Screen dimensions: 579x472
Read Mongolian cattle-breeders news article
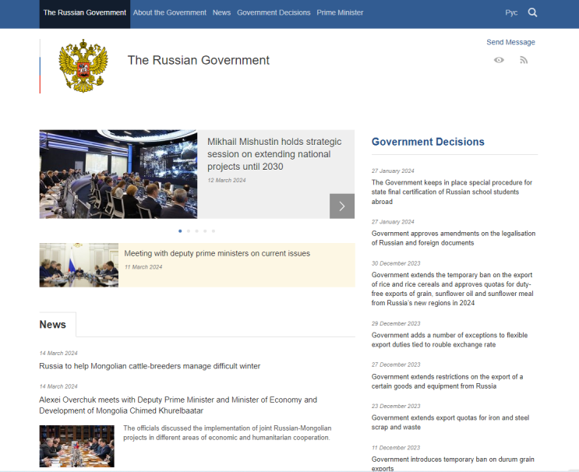pos(150,366)
